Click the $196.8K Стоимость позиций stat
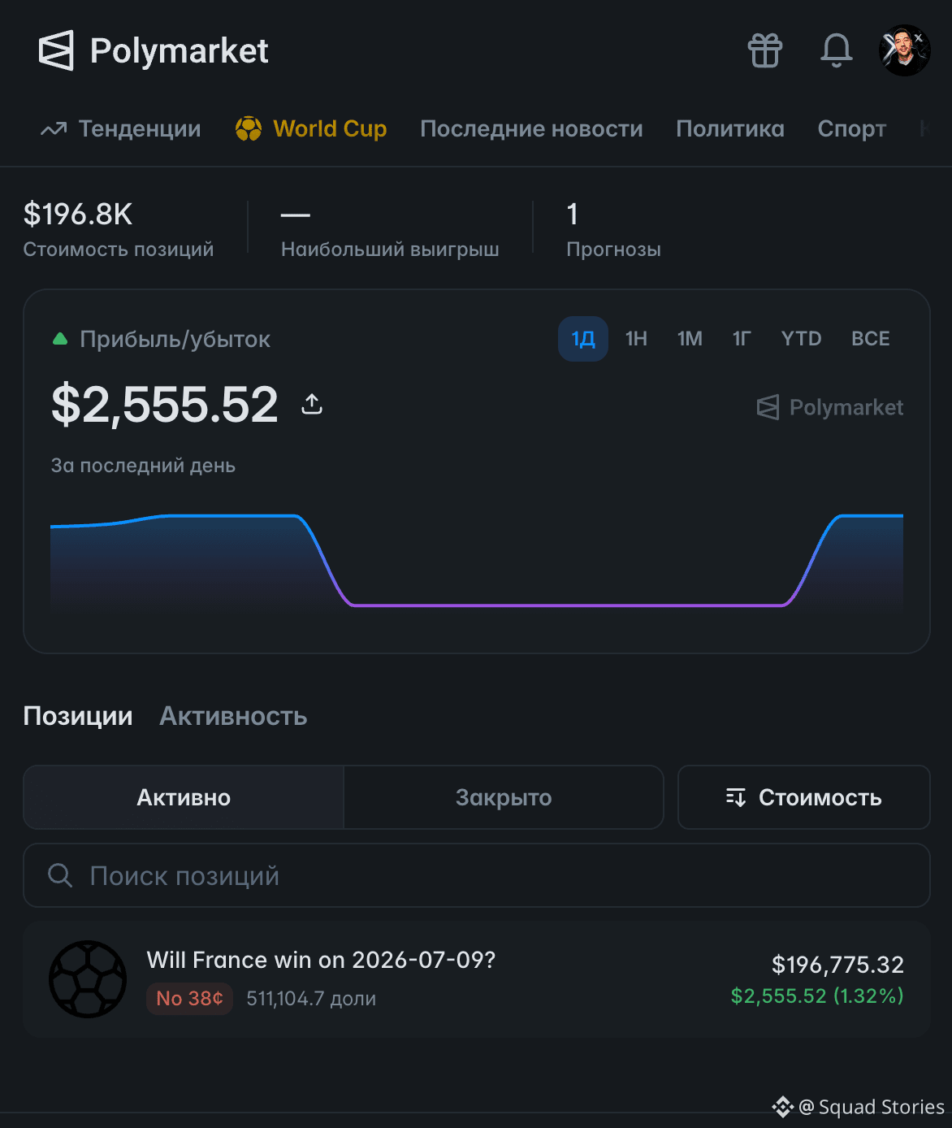Viewport: 952px width, 1128px height. point(119,230)
